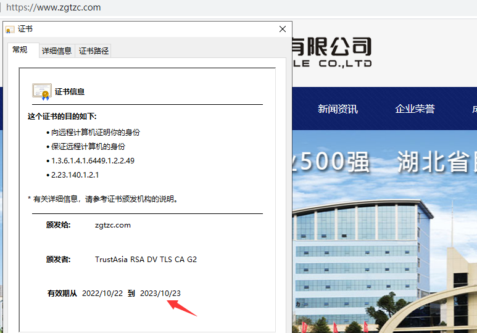The image size is (477, 333).
Task: Click the 有限公司 company logo on webpage
Action: pyautogui.click(x=332, y=52)
